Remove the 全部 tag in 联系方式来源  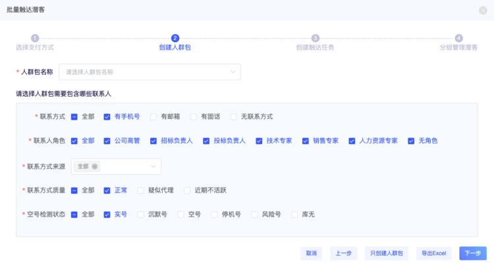pos(95,166)
